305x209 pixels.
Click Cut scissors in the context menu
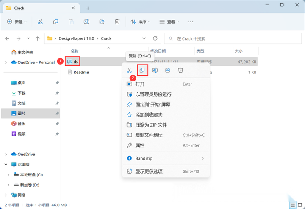click(129, 70)
